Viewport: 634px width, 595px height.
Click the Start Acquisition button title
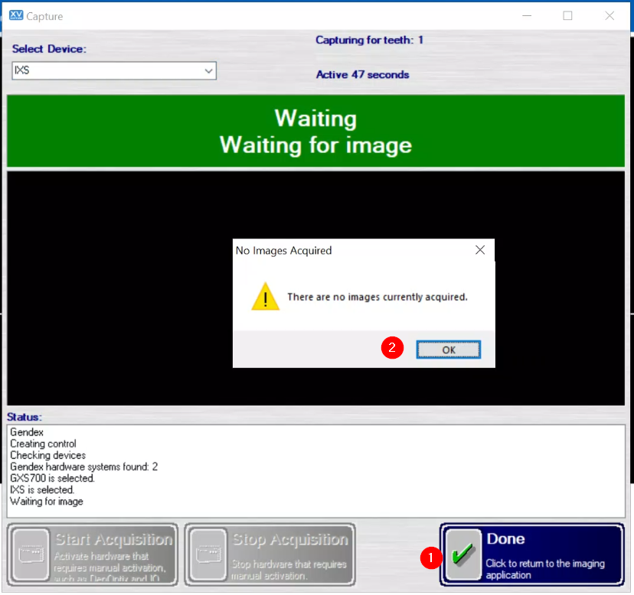[x=113, y=539]
